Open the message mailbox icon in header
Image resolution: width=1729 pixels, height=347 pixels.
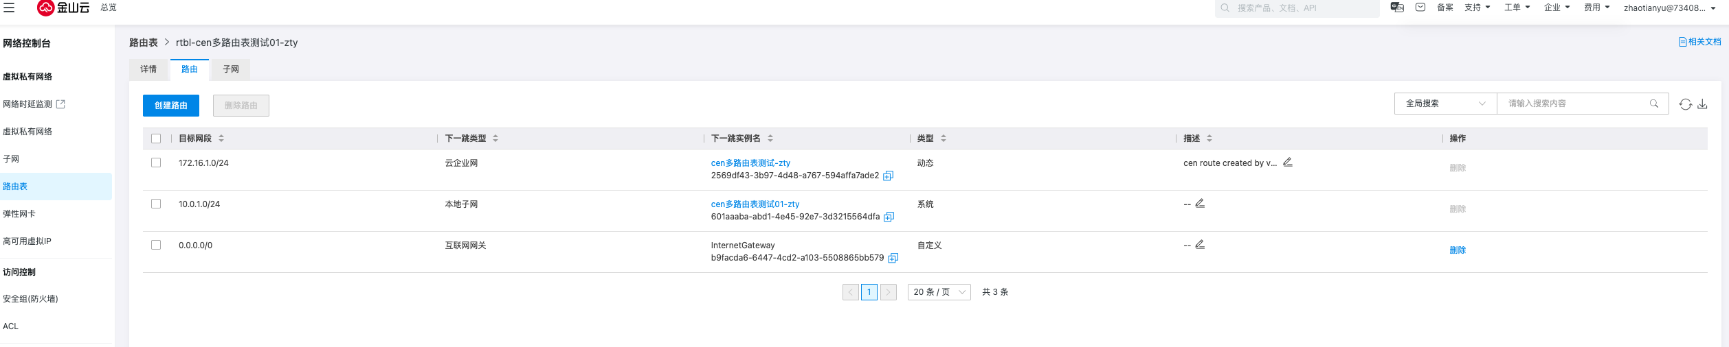click(x=1420, y=8)
